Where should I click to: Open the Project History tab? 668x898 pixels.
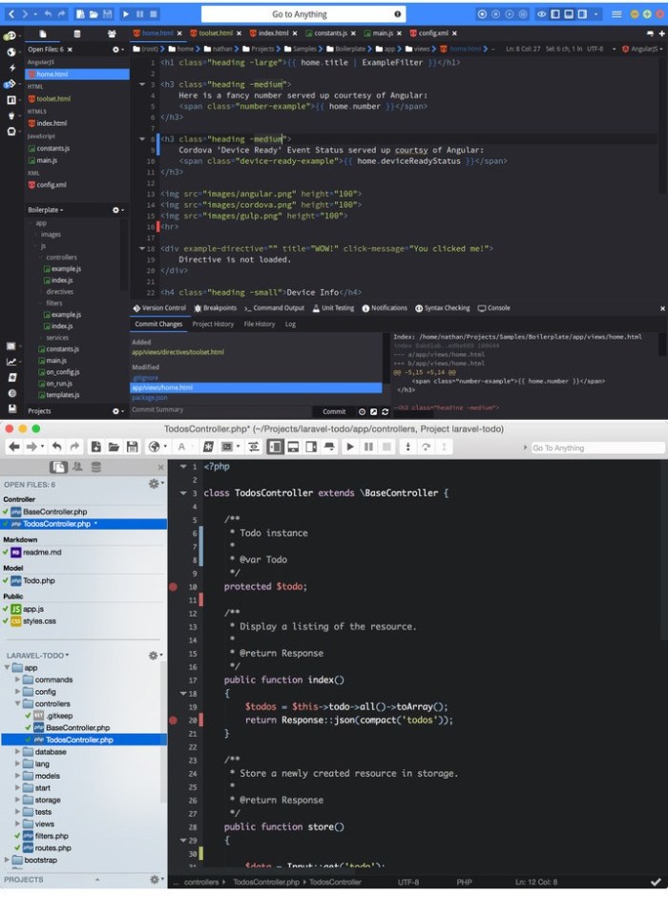(213, 324)
